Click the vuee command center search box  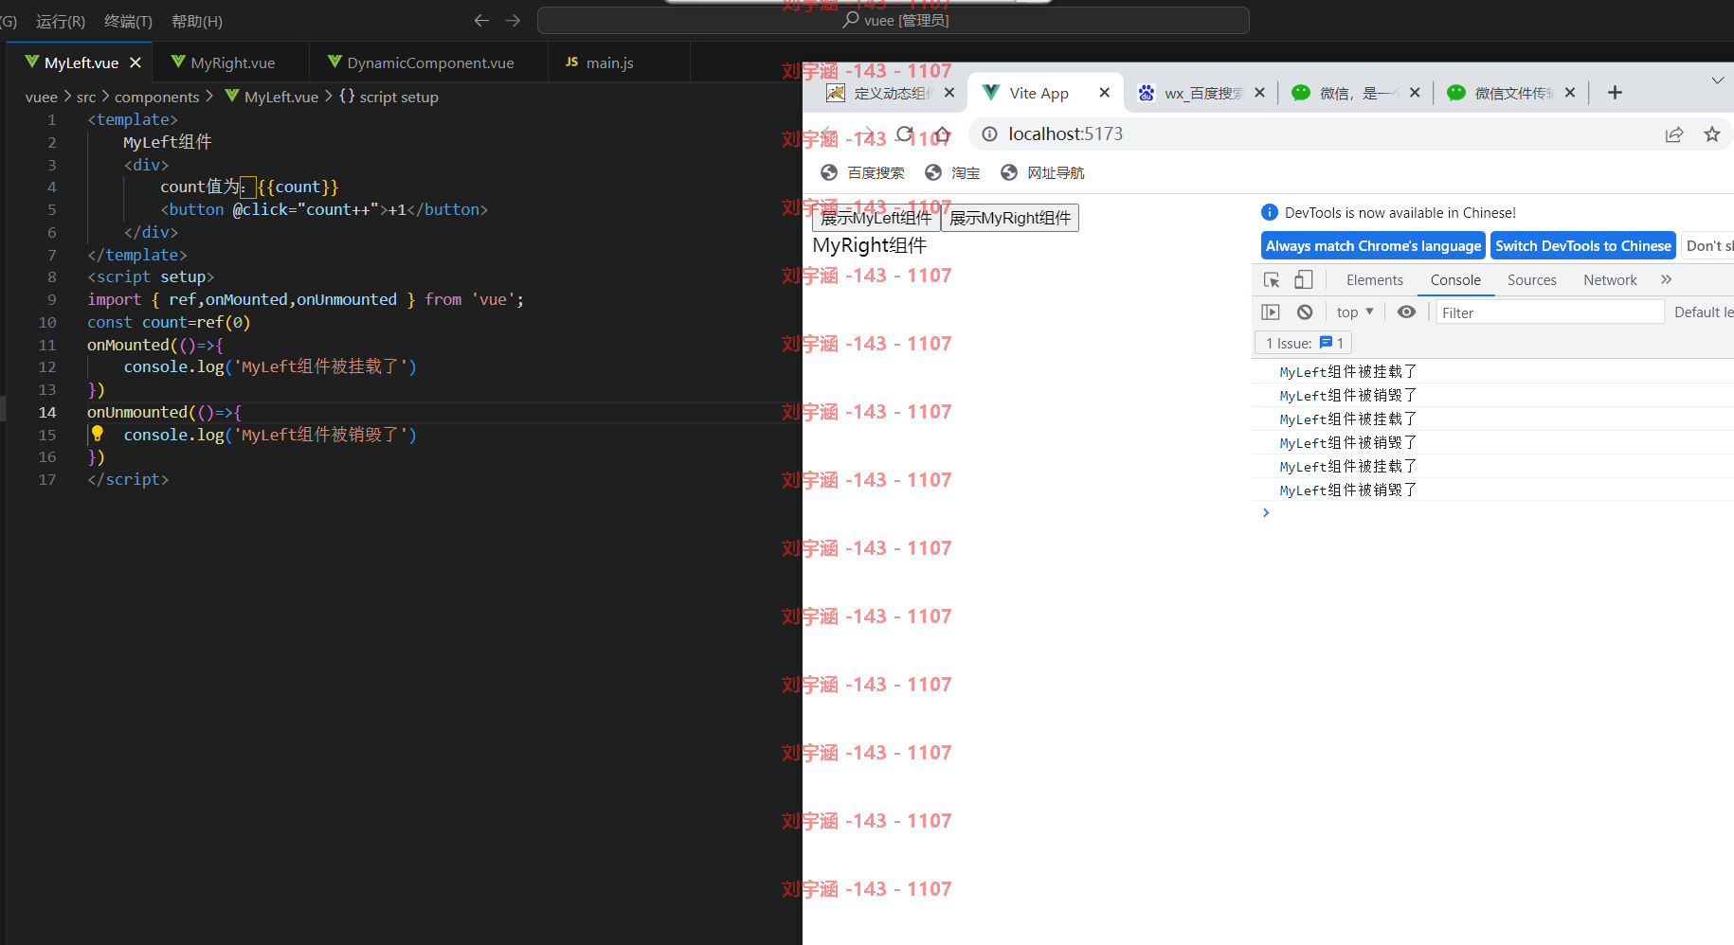893,21
